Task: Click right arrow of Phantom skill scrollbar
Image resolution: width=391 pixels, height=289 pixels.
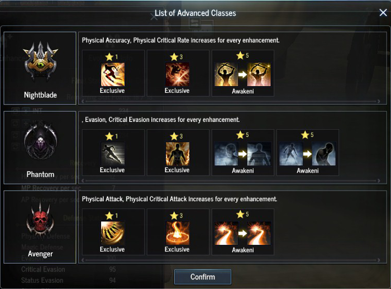Action: [x=379, y=181]
